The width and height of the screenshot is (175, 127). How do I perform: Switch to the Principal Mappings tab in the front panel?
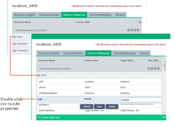click(125, 53)
